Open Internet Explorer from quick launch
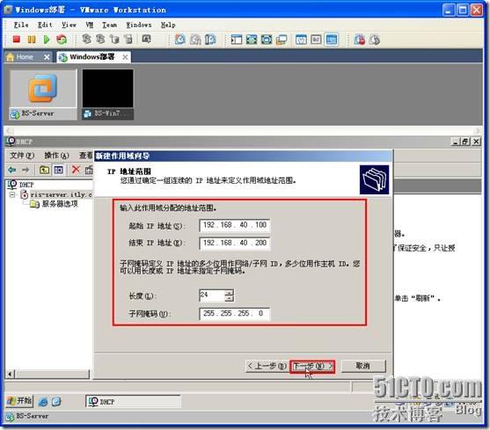490x430 pixels. tap(43, 402)
